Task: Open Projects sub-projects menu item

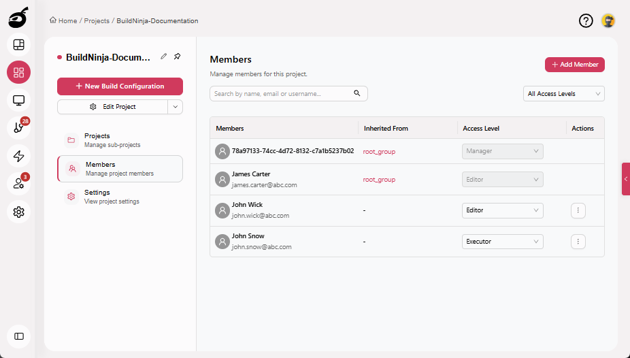Action: 120,140
